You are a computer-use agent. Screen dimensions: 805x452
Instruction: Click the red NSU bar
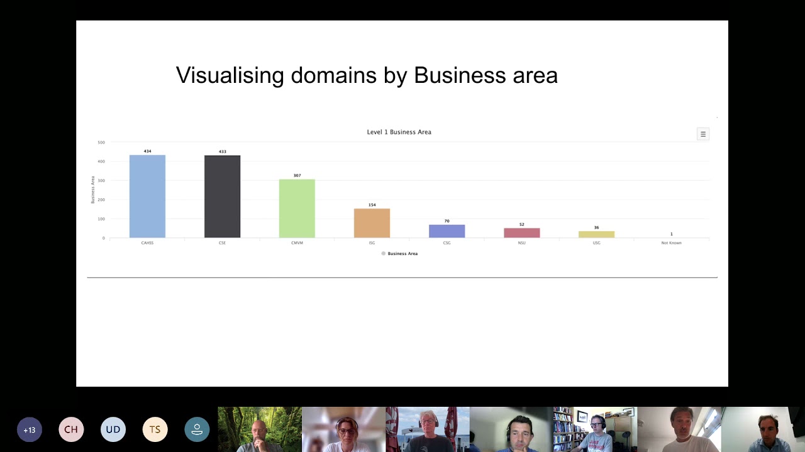(521, 233)
